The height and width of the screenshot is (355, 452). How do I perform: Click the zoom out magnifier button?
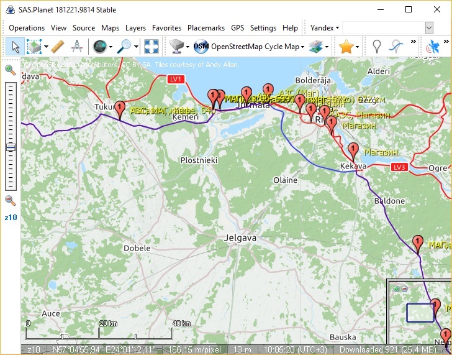[11, 200]
